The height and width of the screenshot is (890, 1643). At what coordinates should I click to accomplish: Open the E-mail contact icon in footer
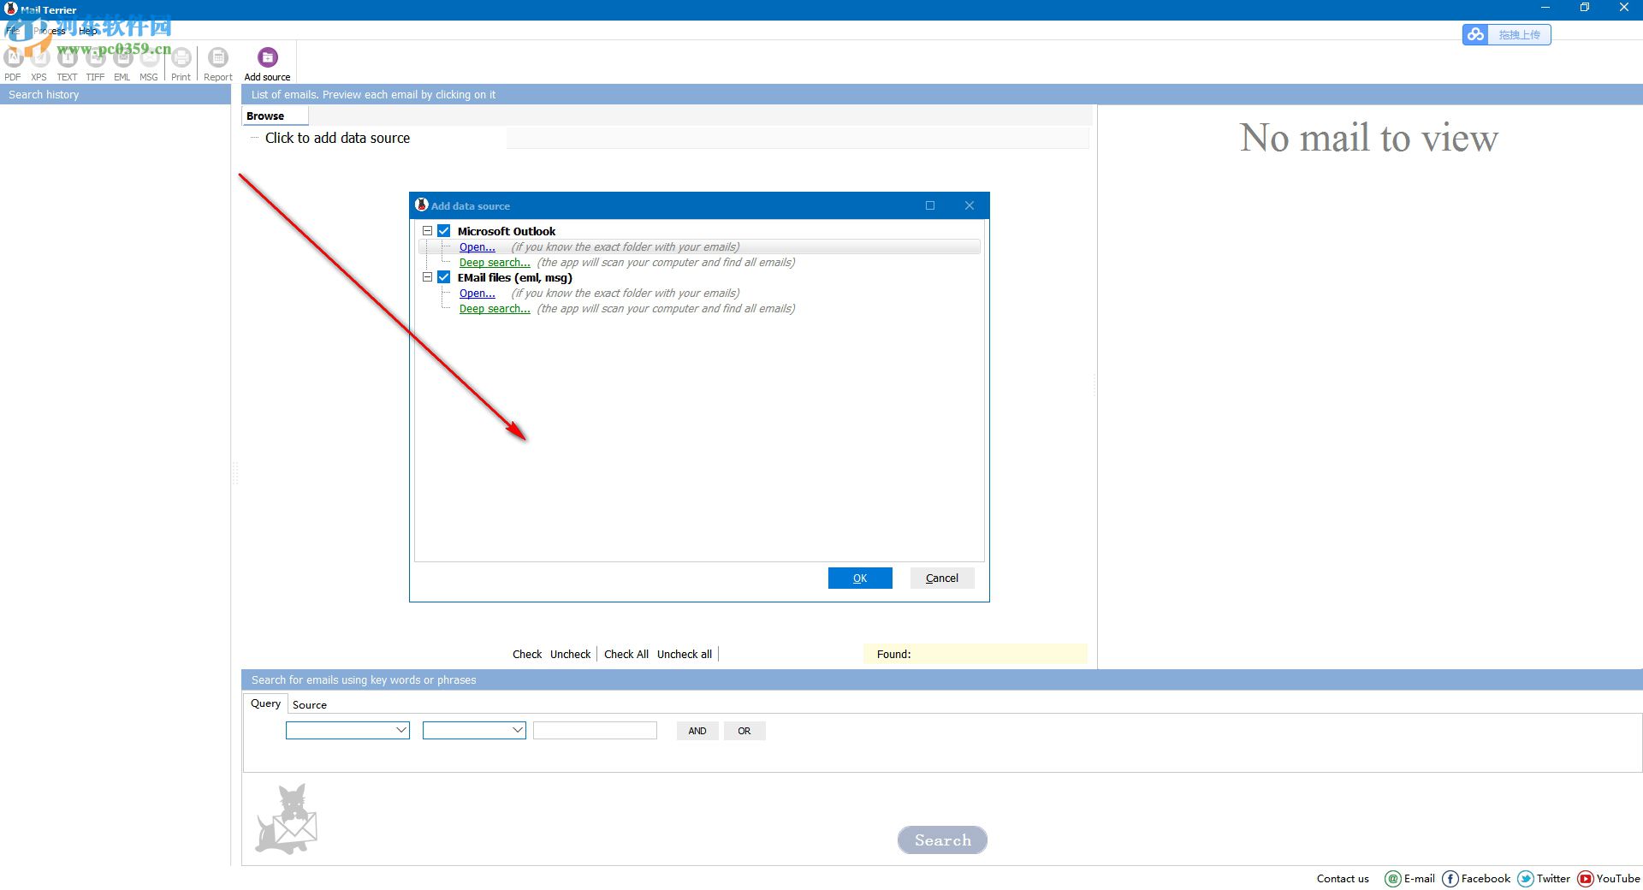(x=1392, y=879)
